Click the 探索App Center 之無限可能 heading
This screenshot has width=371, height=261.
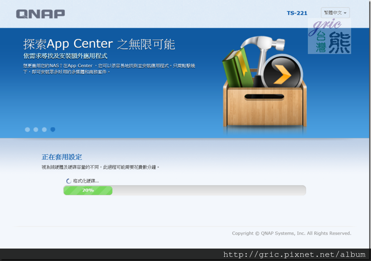pos(99,44)
